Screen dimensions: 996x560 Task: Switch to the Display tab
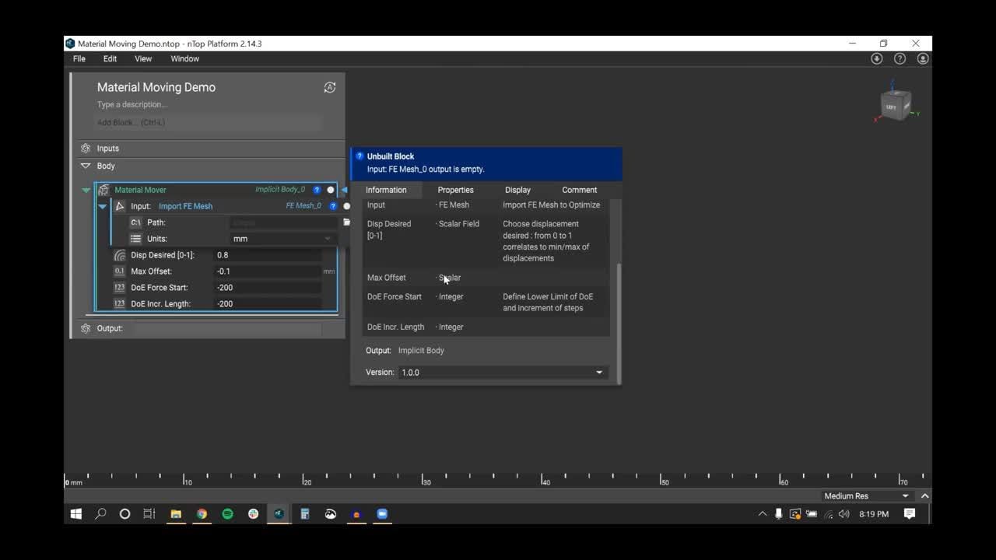[517, 190]
